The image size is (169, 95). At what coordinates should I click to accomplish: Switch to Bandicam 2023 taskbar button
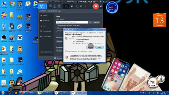pos(27,93)
